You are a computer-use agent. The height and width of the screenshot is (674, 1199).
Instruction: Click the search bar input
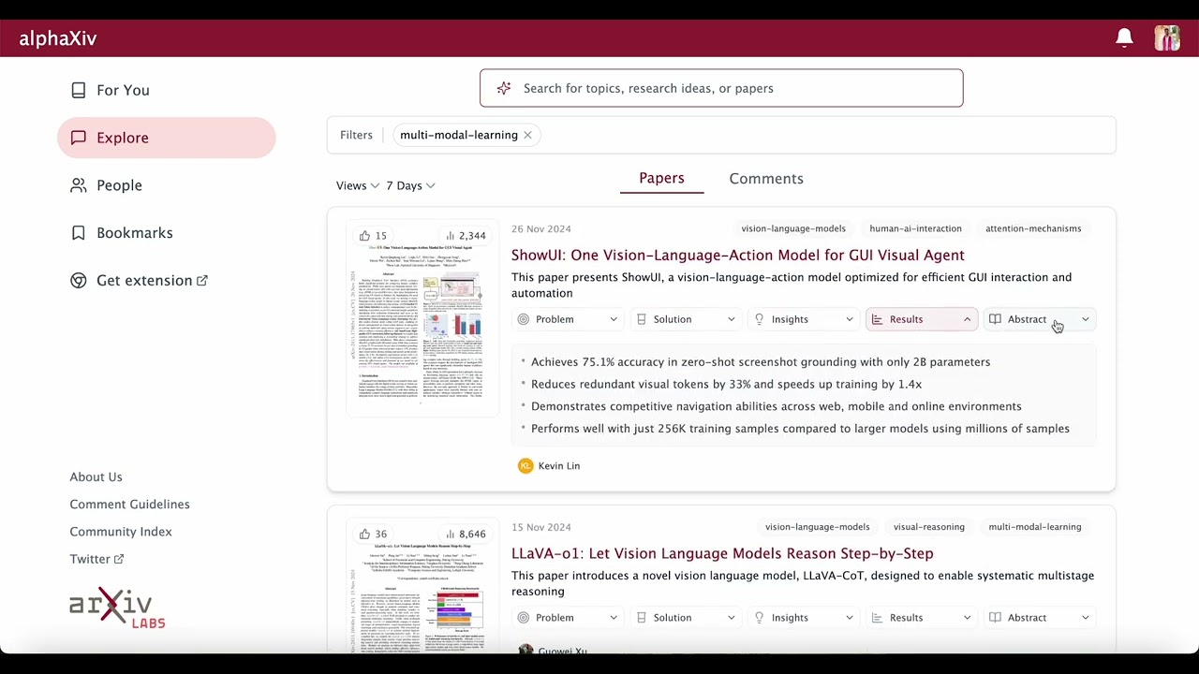(x=721, y=88)
